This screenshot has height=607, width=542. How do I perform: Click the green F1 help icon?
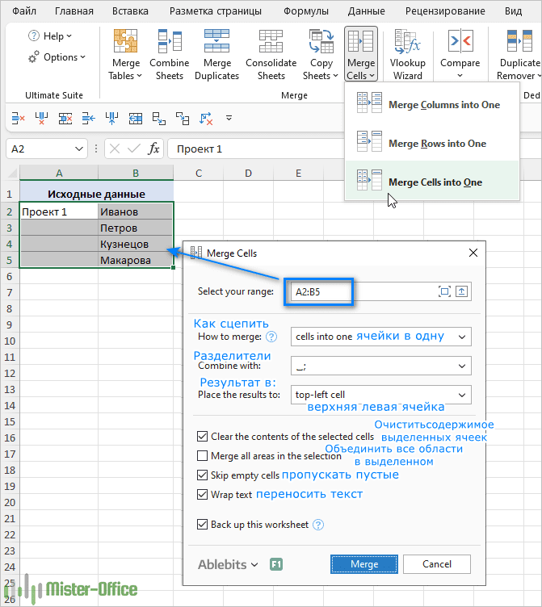coord(276,564)
